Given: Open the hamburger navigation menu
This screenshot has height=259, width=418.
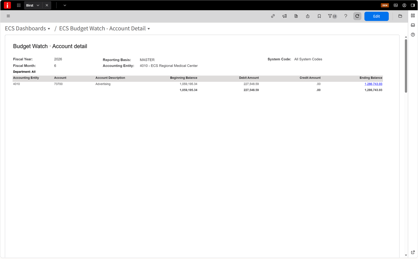Looking at the screenshot, I should pos(8,16).
